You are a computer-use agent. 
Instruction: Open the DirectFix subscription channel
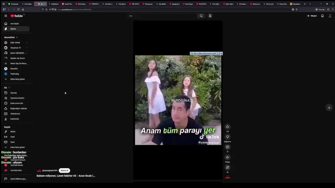point(16,69)
